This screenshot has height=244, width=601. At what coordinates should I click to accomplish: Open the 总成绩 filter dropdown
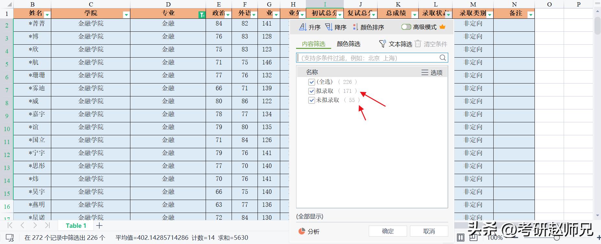[x=414, y=15]
